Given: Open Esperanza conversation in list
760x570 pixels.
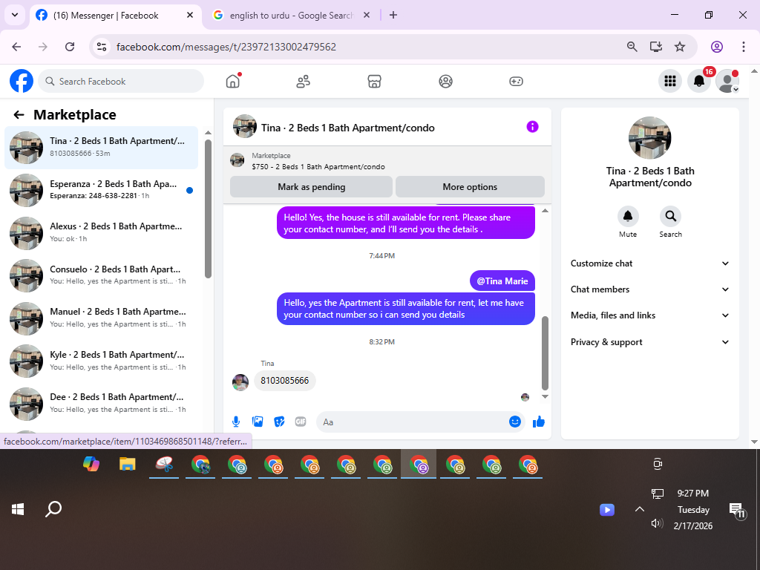Looking at the screenshot, I should click(101, 190).
